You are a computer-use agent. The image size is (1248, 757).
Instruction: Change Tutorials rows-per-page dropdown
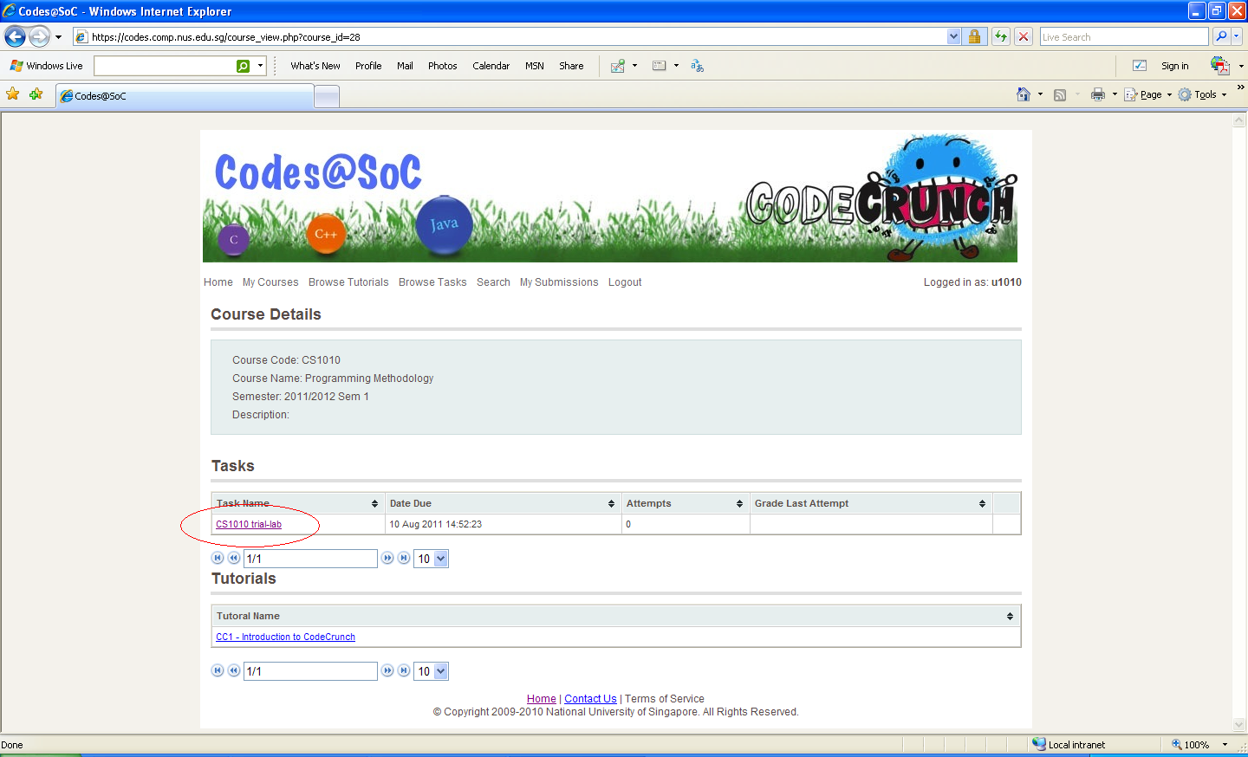[432, 671]
